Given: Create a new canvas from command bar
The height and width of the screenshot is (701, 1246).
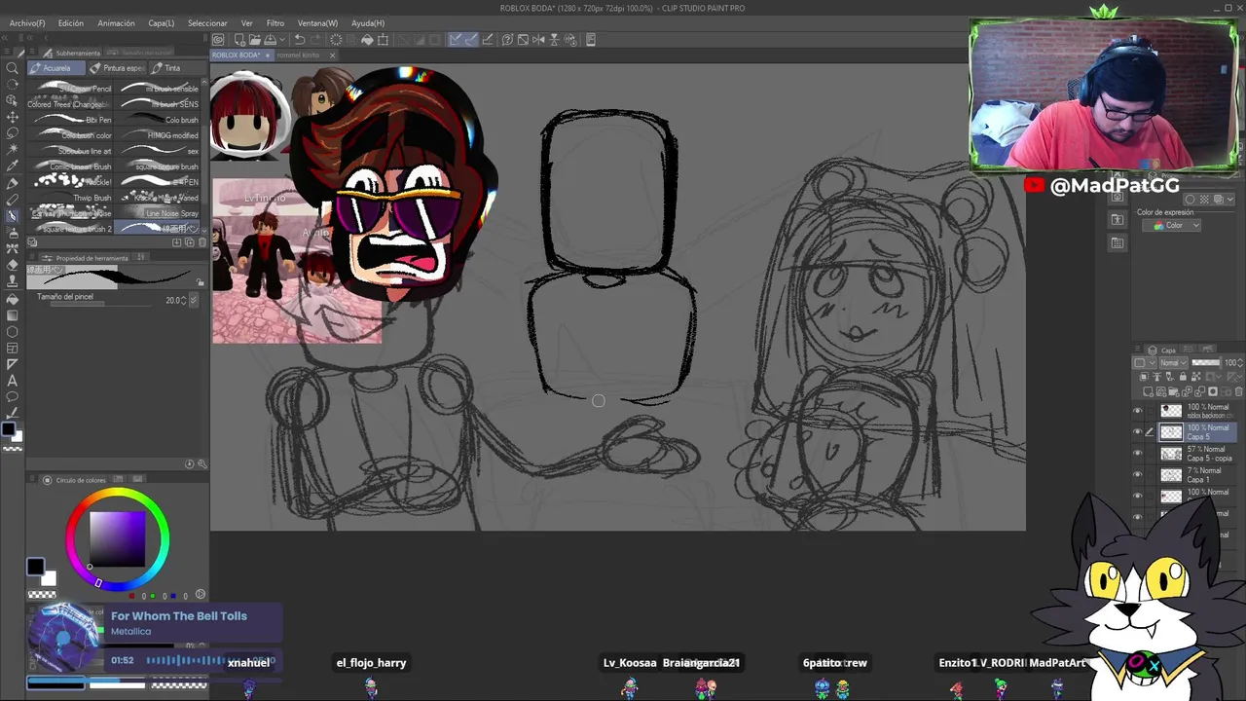Looking at the screenshot, I should 238,40.
